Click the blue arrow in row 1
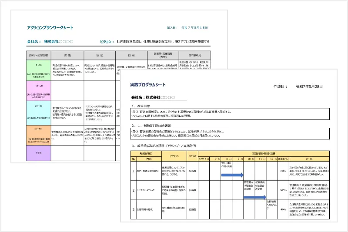The width and height of the screenshot is (348, 232). [232, 175]
